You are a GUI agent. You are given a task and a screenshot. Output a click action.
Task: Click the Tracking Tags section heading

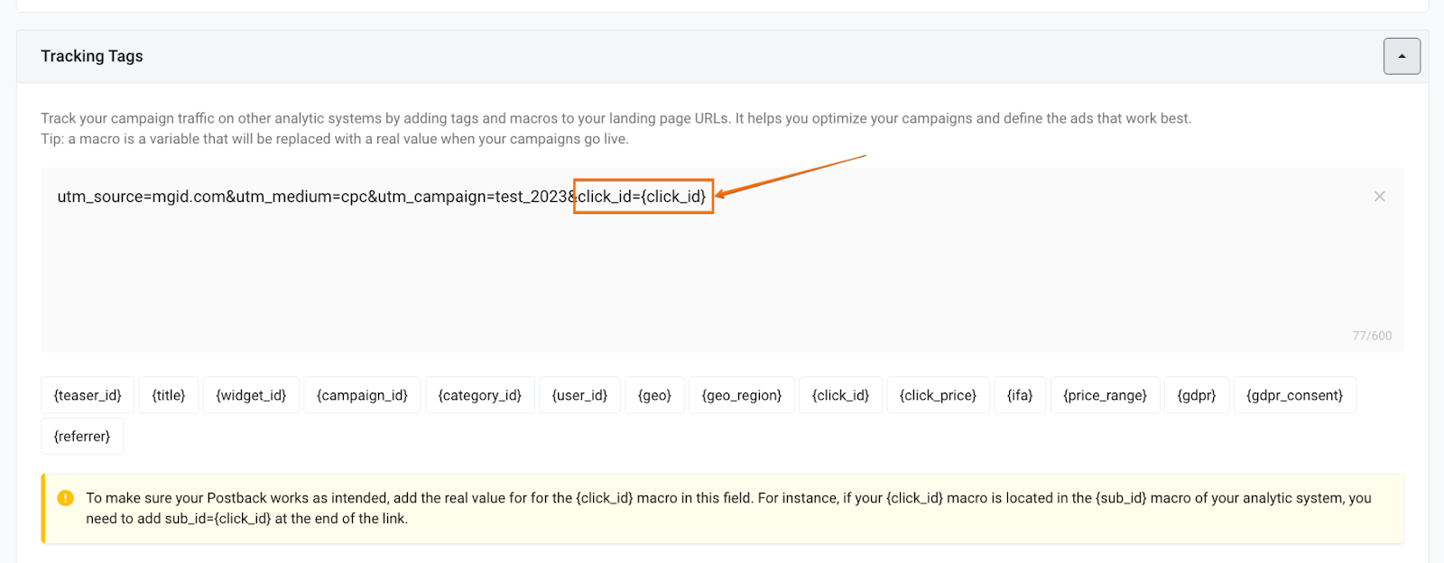pos(92,56)
